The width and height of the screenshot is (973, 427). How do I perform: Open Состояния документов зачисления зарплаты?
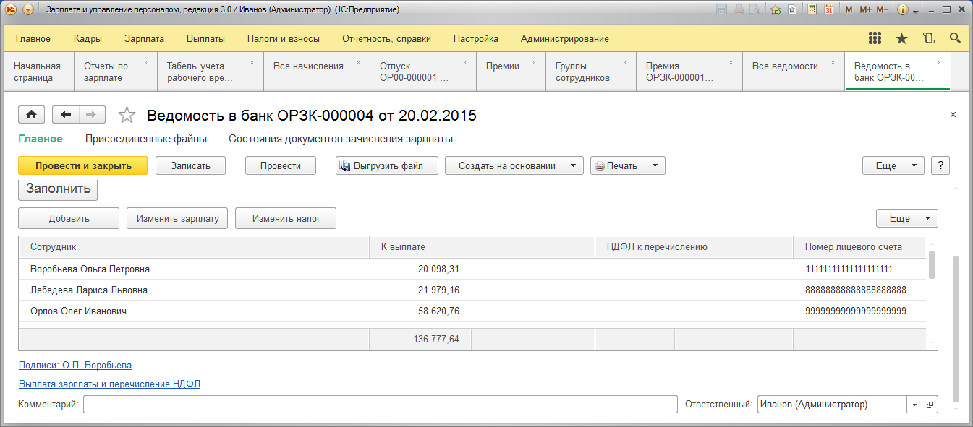341,139
